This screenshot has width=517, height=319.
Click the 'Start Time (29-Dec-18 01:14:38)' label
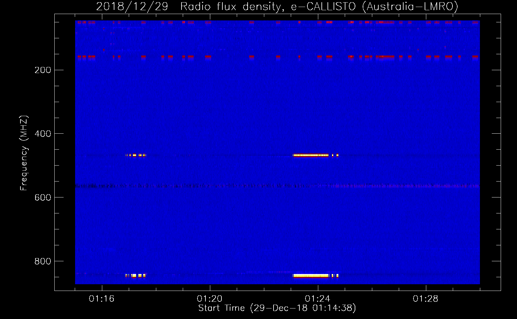click(277, 308)
